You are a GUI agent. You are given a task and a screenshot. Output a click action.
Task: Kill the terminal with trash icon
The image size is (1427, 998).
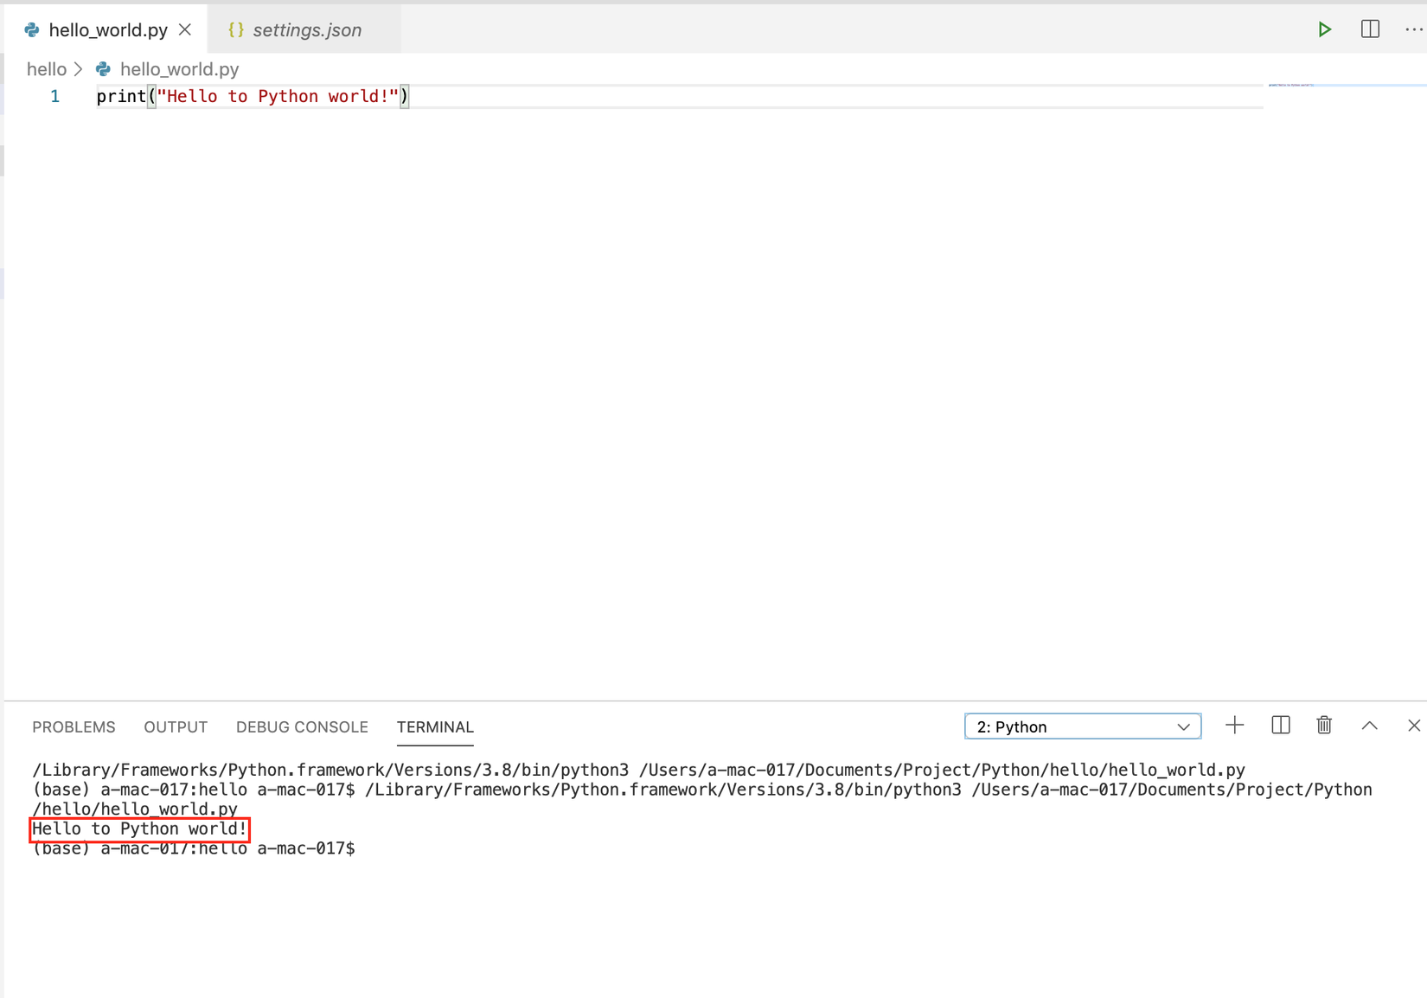point(1324,726)
